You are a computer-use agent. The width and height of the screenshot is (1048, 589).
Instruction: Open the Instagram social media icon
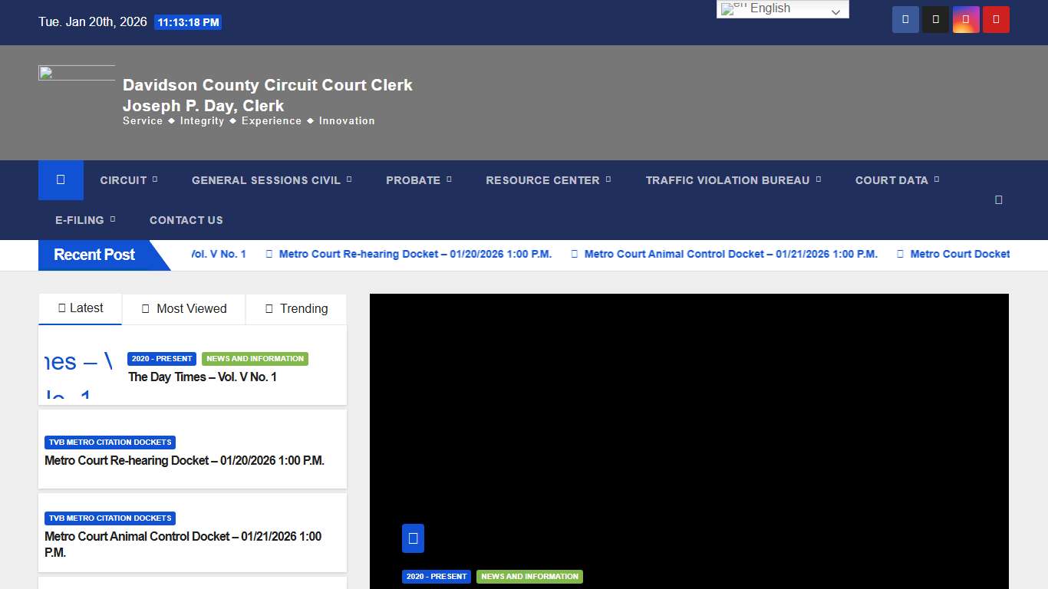(965, 19)
